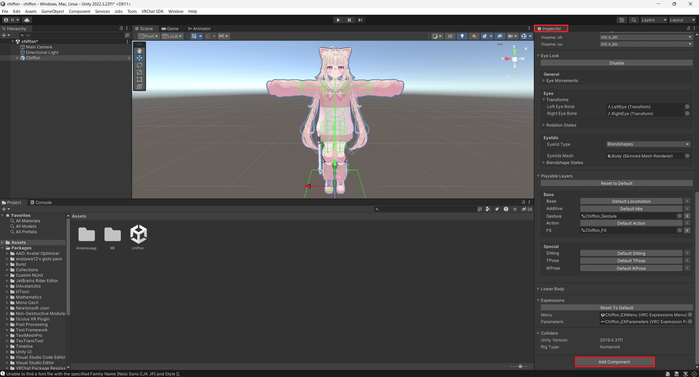Toggle the Hierarchy panel lock icon
Viewport: 699px width, 377px height.
[121, 29]
